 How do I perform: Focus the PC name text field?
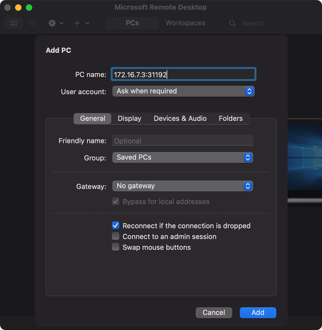[x=183, y=75]
